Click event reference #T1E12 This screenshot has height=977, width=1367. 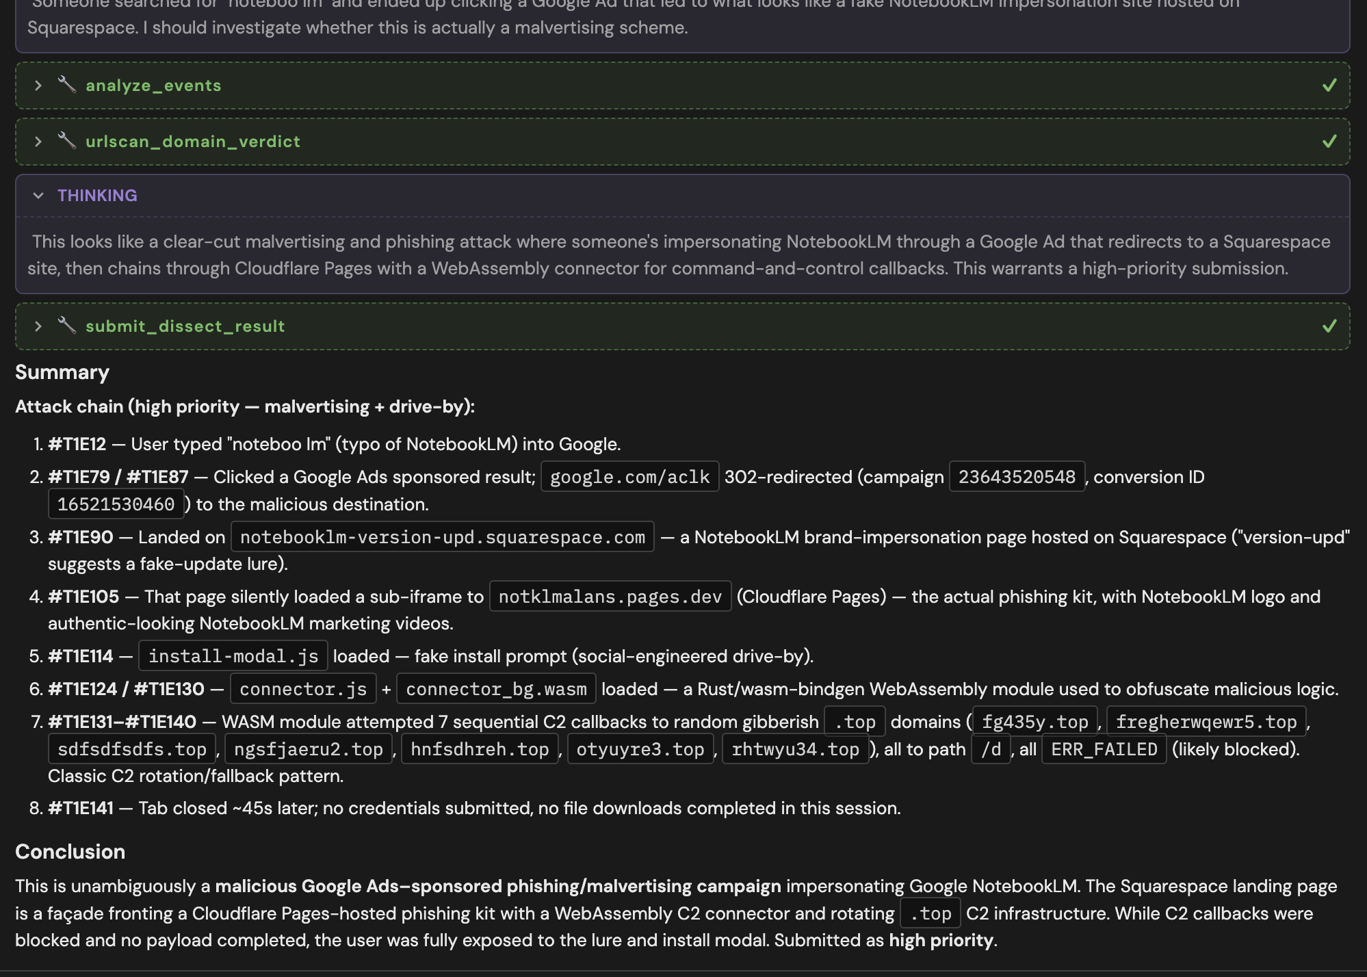click(x=77, y=444)
